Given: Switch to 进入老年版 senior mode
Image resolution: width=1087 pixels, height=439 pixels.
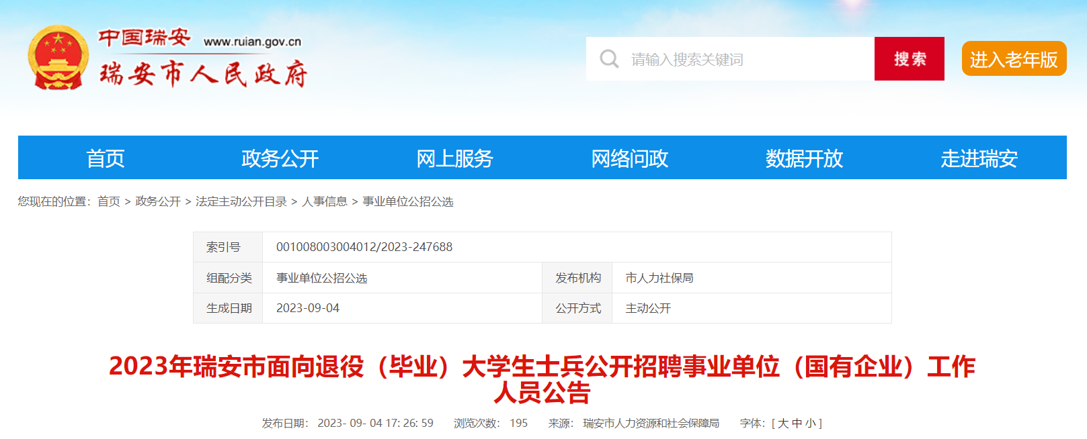Looking at the screenshot, I should [x=1013, y=59].
